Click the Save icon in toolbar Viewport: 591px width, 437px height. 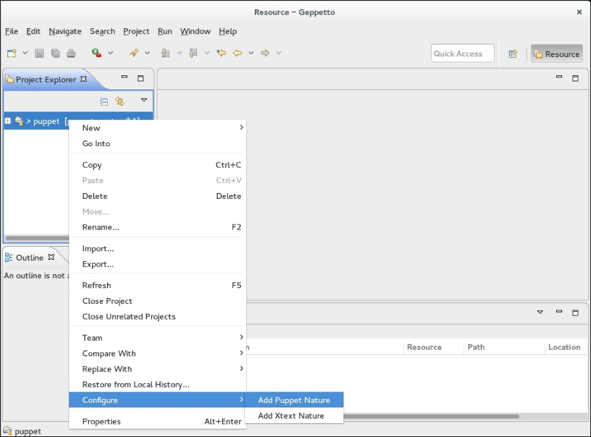(39, 53)
